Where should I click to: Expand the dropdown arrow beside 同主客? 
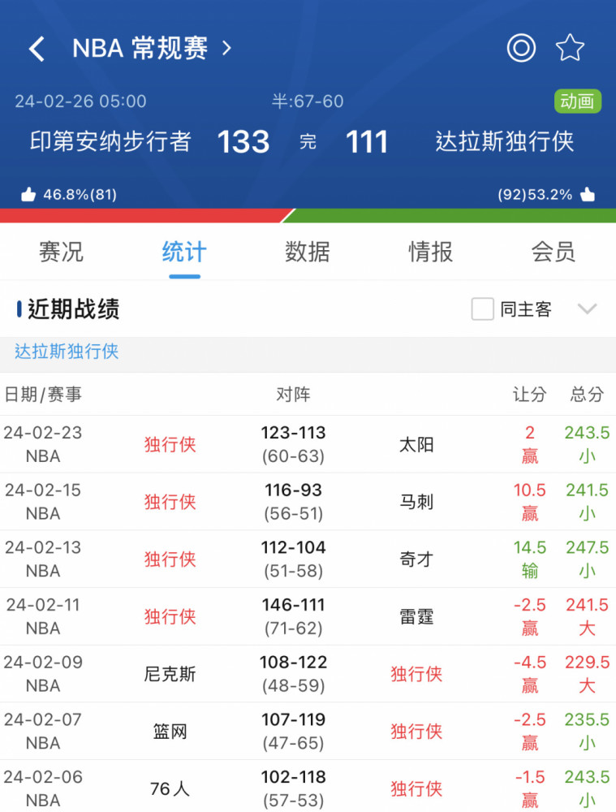click(587, 309)
